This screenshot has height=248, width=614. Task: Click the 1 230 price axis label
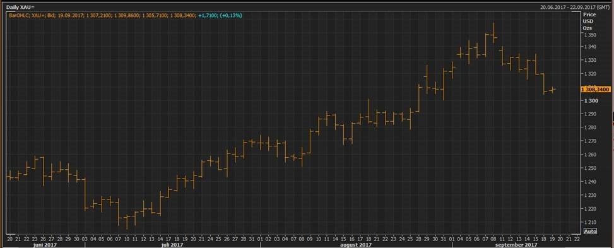(590, 195)
